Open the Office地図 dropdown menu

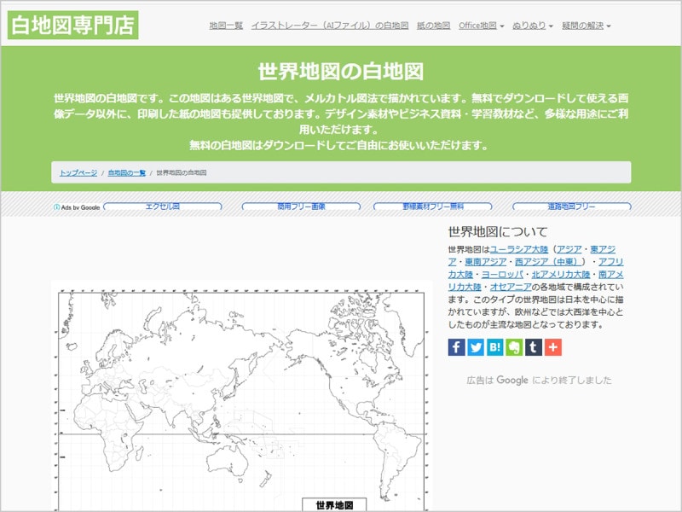(478, 25)
